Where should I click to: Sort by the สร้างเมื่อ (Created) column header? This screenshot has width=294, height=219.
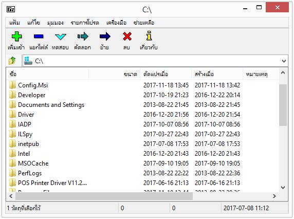[217, 74]
